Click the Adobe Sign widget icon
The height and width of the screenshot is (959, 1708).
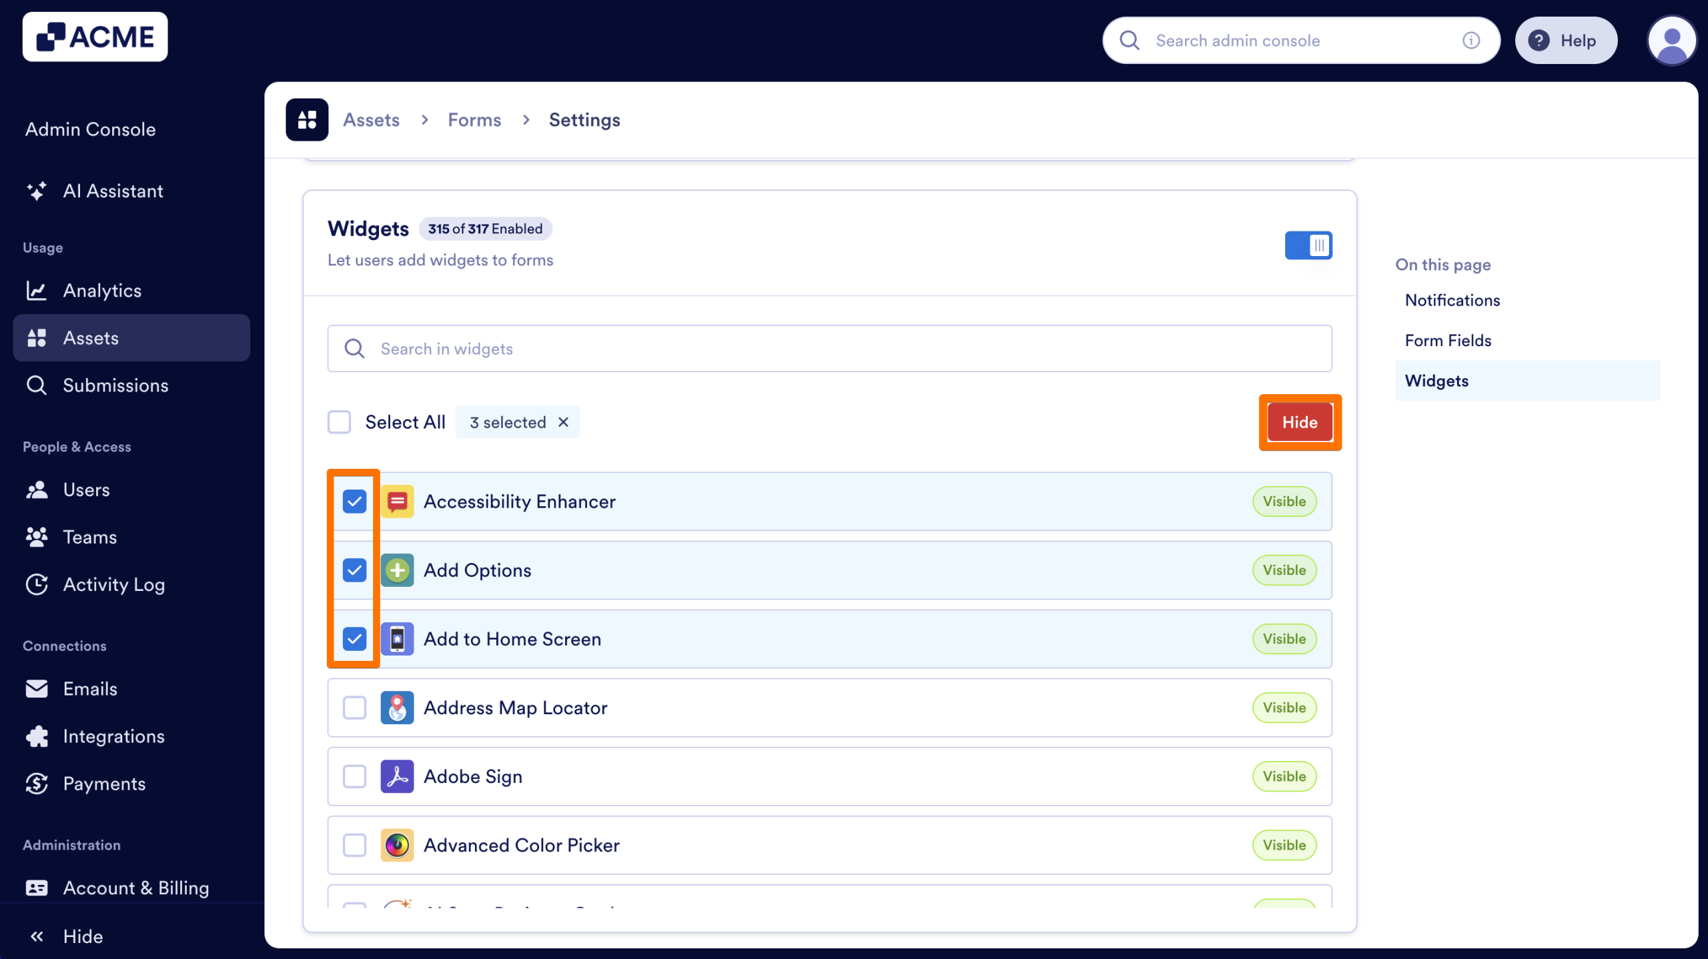[x=397, y=776]
